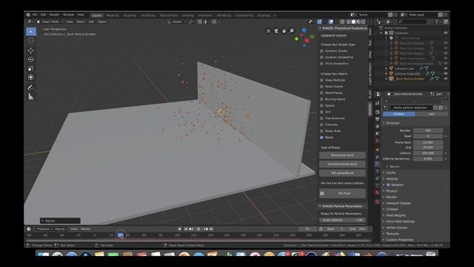Click the Mix Fuel button

pyautogui.click(x=342, y=193)
